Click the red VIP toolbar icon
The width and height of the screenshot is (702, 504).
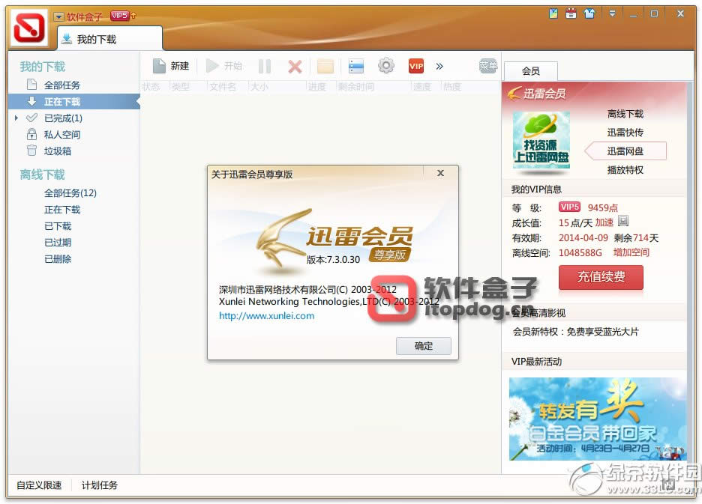tap(416, 66)
